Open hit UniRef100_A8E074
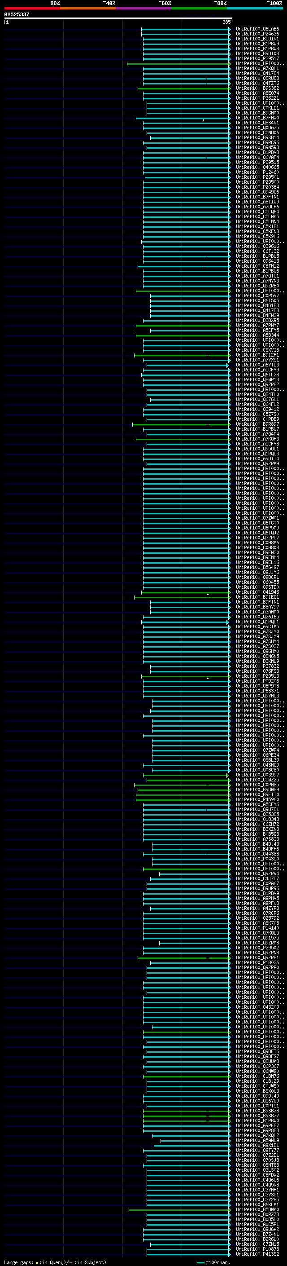This screenshot has height=1266, width=287. [257, 93]
